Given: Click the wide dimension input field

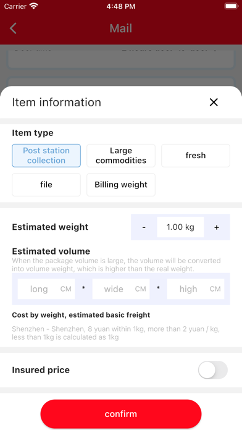Looking at the screenshot, I should pos(121,289).
